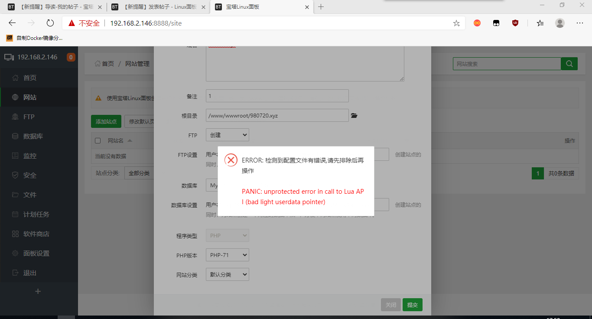The image size is (592, 319).
Task: Click the 不安全 security warning indicator
Action: 84,23
